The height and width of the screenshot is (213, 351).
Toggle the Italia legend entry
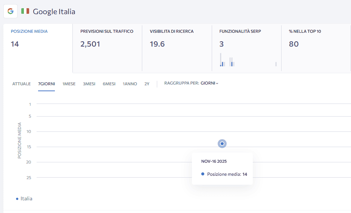point(24,198)
